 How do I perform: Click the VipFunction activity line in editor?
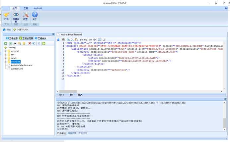click(103, 70)
